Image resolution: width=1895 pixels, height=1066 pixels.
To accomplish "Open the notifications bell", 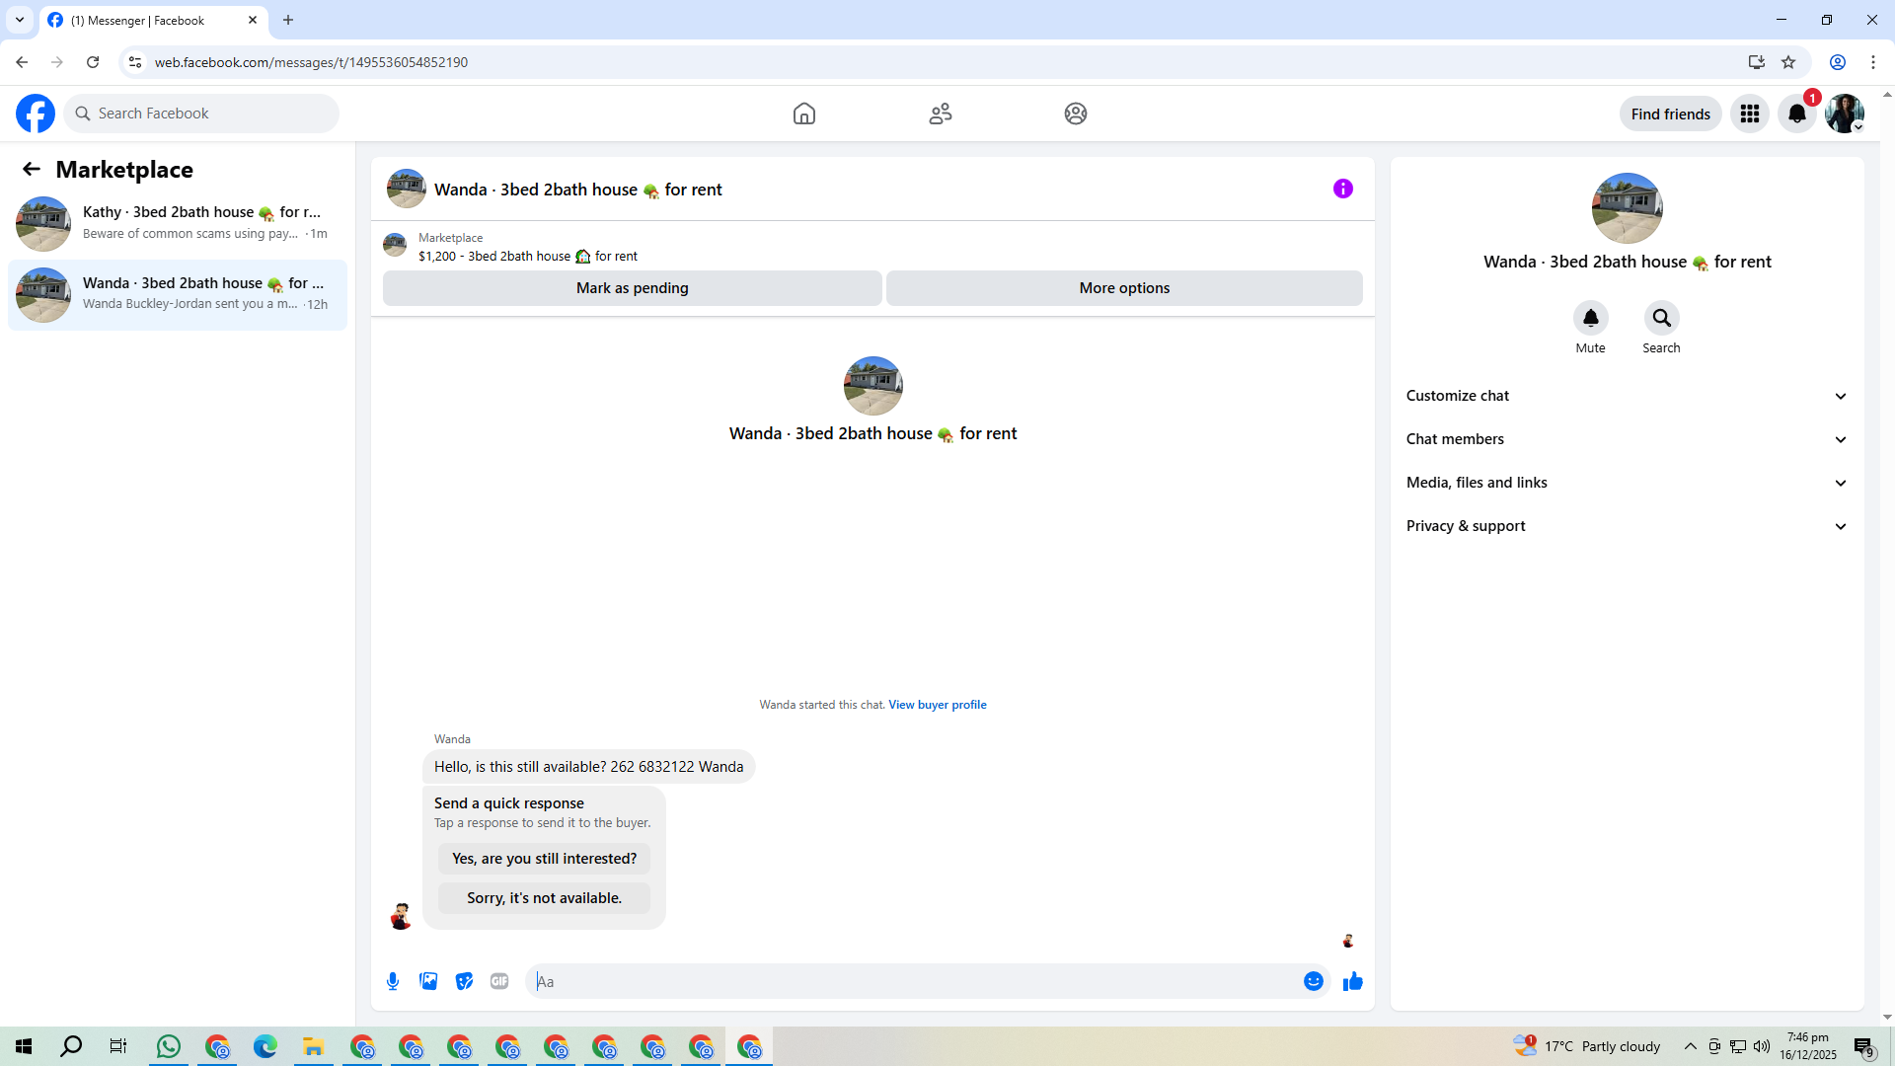I will [1797, 114].
